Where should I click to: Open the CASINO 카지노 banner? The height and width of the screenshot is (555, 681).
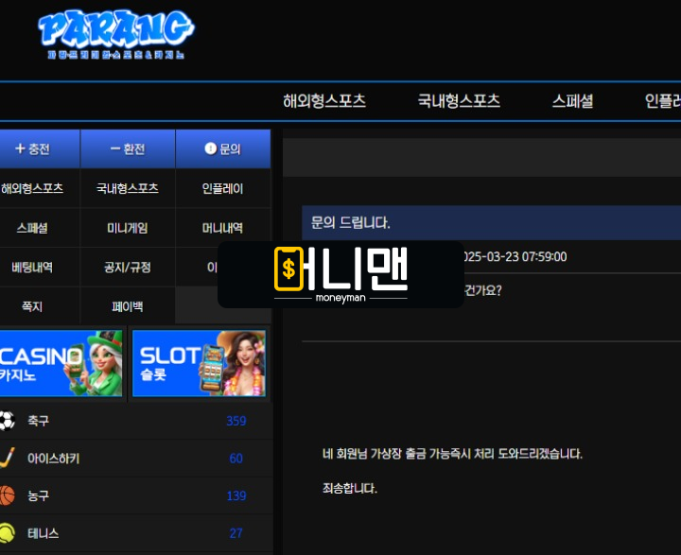point(61,363)
